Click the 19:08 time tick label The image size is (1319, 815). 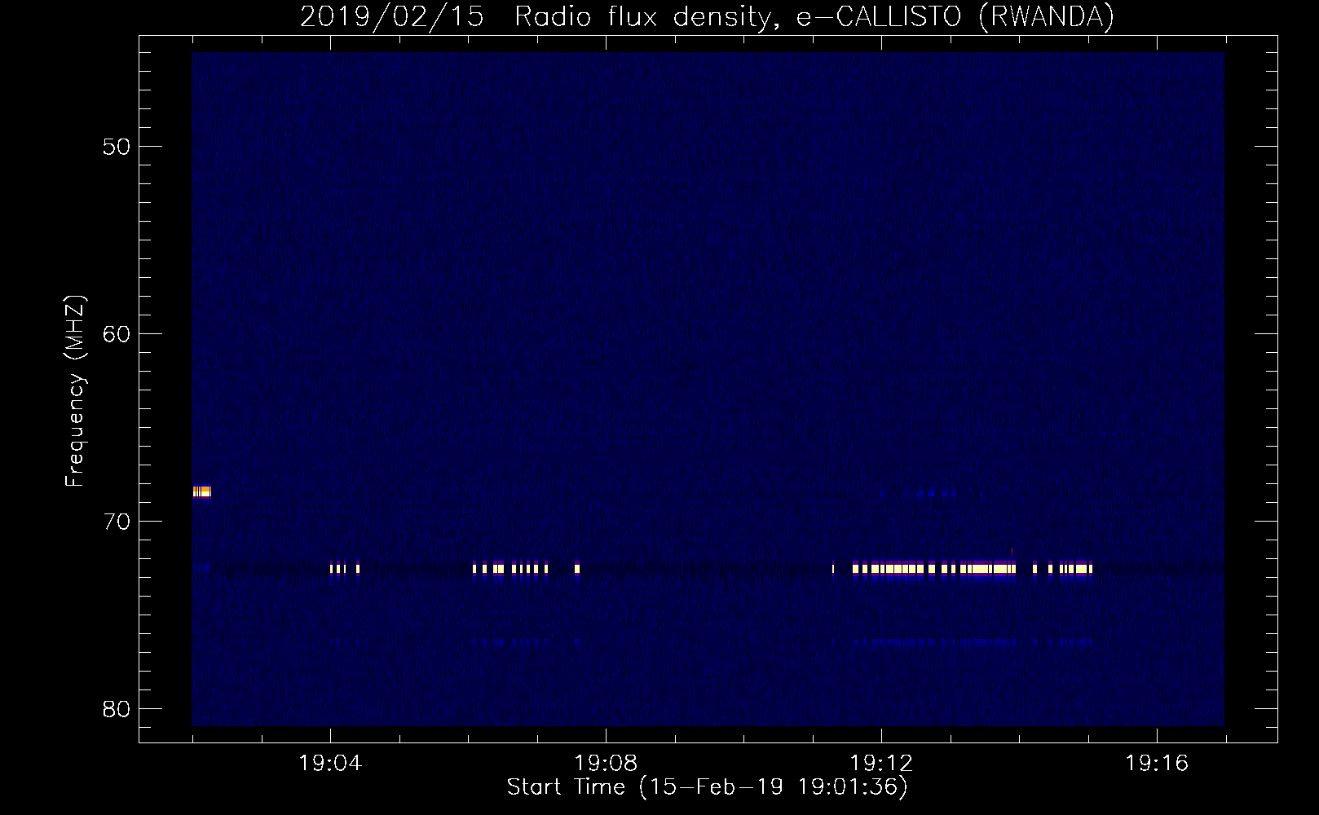point(606,763)
